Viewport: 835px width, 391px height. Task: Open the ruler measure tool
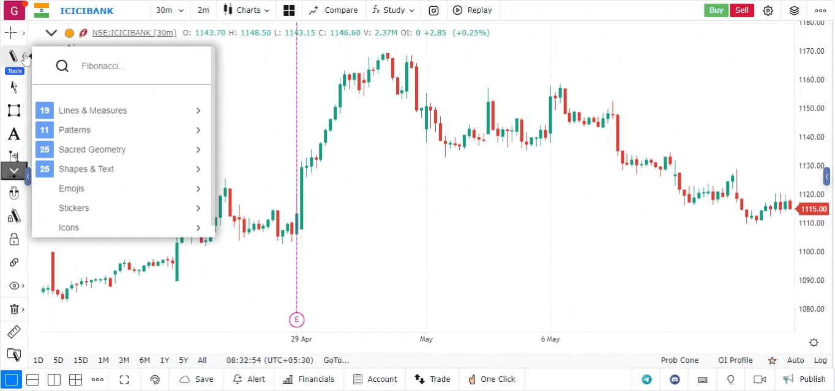pos(13,332)
